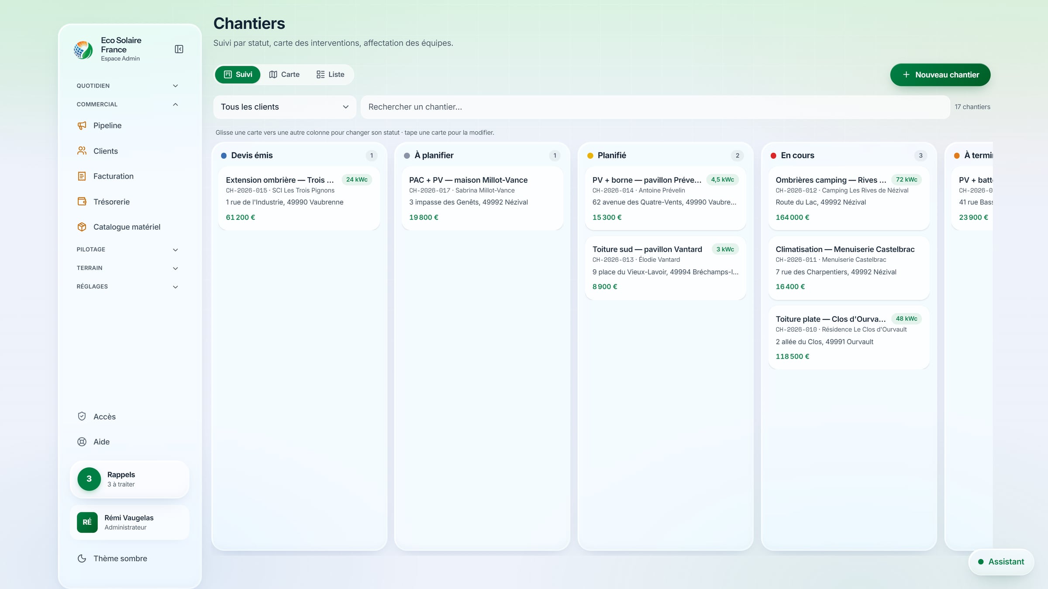Expand the TERRAIN section
The height and width of the screenshot is (589, 1048).
[x=128, y=268]
